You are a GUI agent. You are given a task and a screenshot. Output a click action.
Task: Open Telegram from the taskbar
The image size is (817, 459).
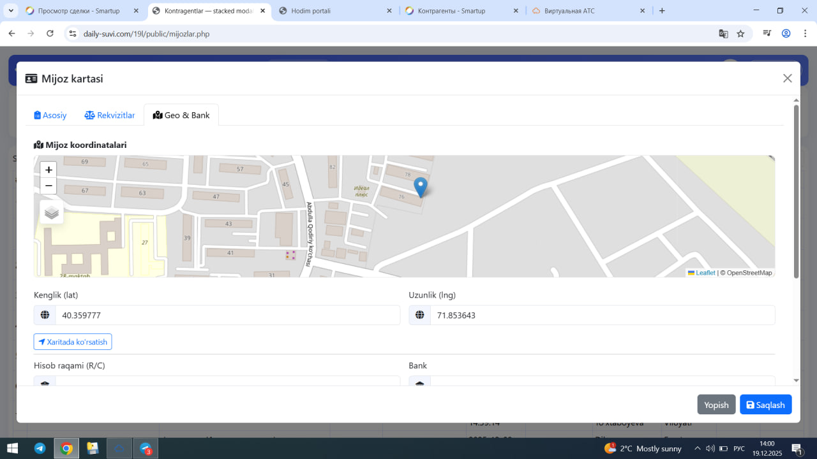40,448
